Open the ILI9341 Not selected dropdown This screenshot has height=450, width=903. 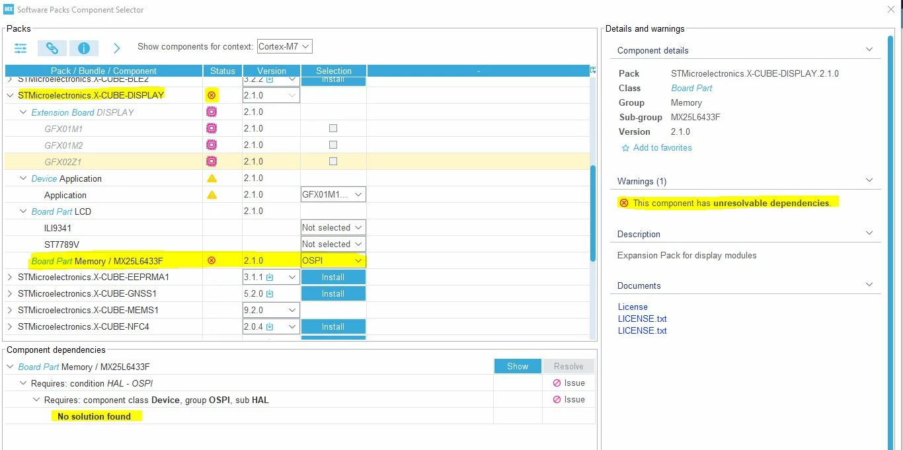pyautogui.click(x=333, y=227)
